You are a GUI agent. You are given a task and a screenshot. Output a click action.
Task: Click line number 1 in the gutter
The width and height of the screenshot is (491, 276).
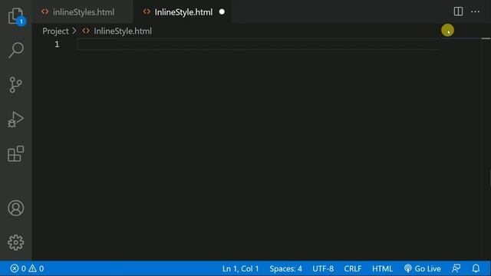click(57, 44)
